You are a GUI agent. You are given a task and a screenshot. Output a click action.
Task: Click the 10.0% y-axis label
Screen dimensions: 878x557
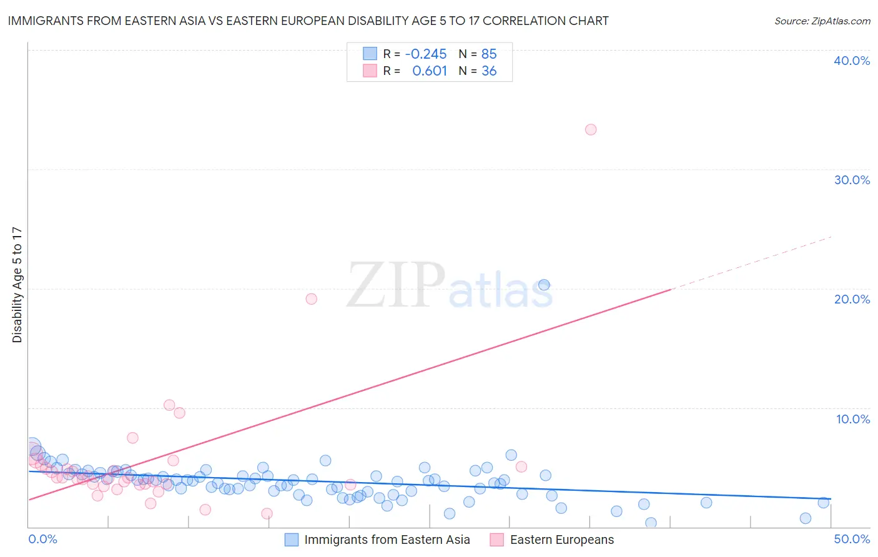pos(853,419)
